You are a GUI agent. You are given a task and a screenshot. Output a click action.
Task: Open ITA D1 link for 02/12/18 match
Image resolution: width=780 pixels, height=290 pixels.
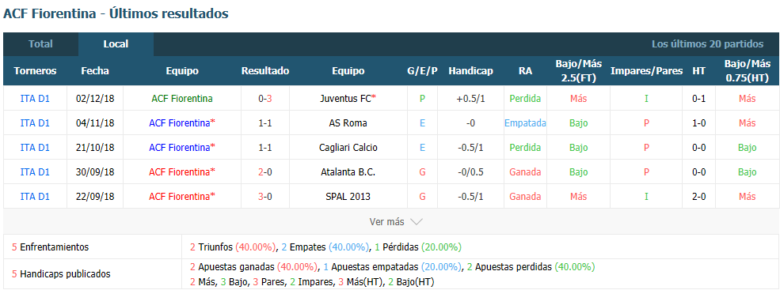(x=35, y=98)
